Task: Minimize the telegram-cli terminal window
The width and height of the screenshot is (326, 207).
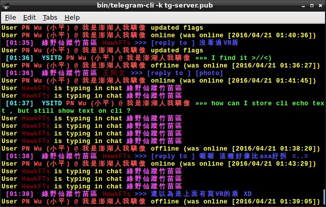Action: point(303,6)
